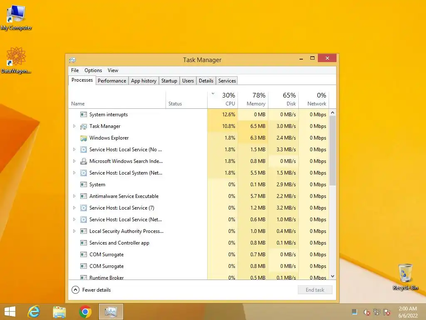Click the Windows Start button

[10, 312]
